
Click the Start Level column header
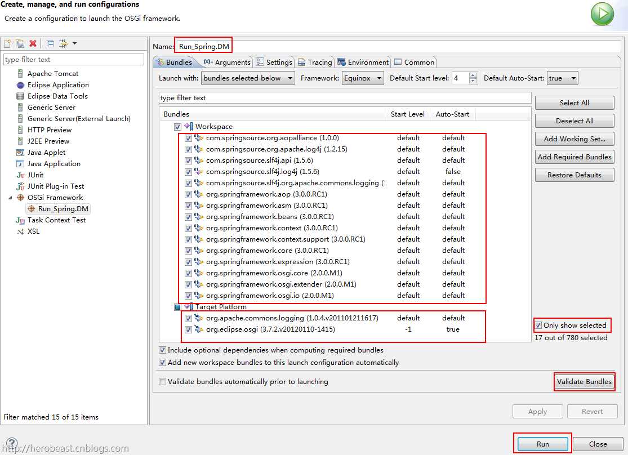[x=407, y=114]
